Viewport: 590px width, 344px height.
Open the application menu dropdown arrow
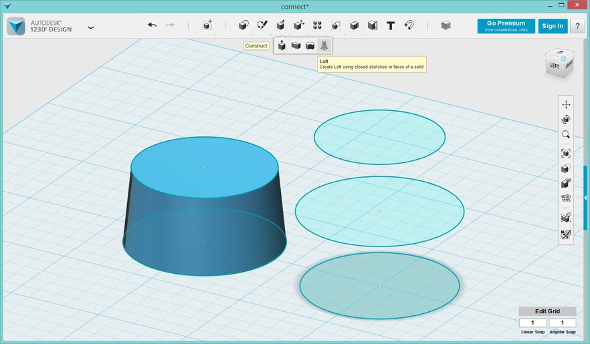(x=91, y=27)
